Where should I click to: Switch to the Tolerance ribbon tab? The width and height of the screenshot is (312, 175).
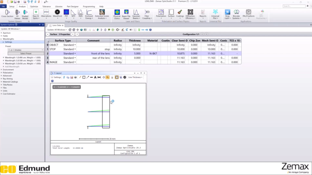[47, 6]
